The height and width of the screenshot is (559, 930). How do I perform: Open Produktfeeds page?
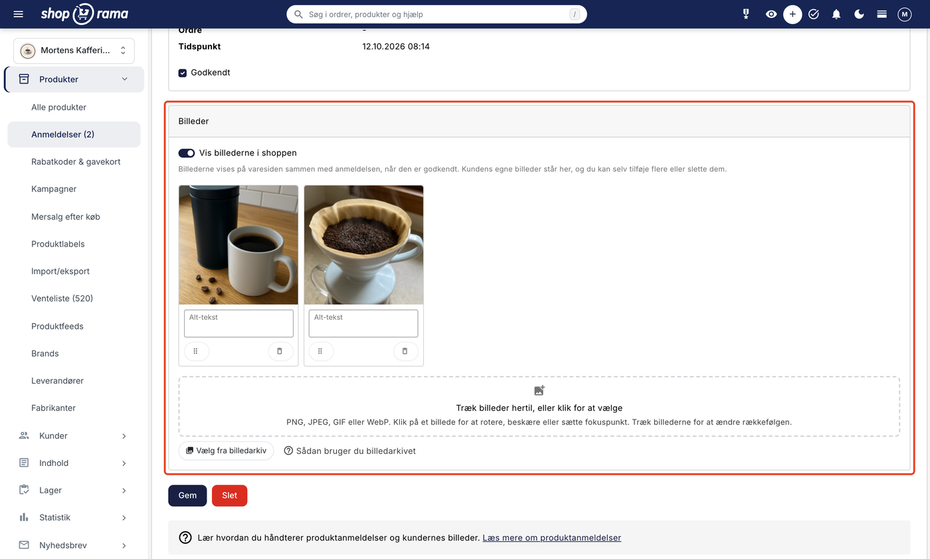57,326
